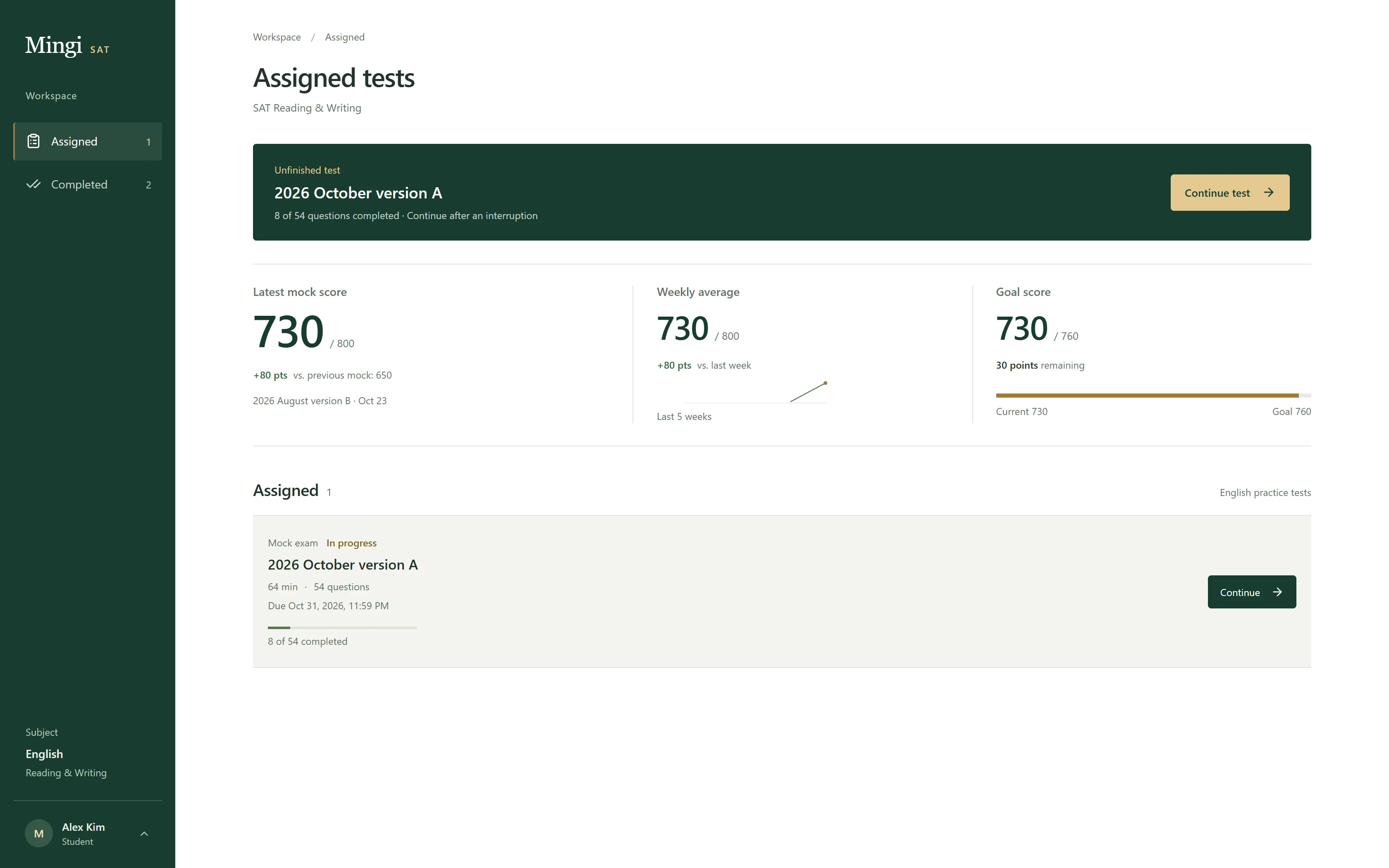Screen dimensions: 1389x868
Task: Open the 2026 October version A card title
Action: point(343,565)
